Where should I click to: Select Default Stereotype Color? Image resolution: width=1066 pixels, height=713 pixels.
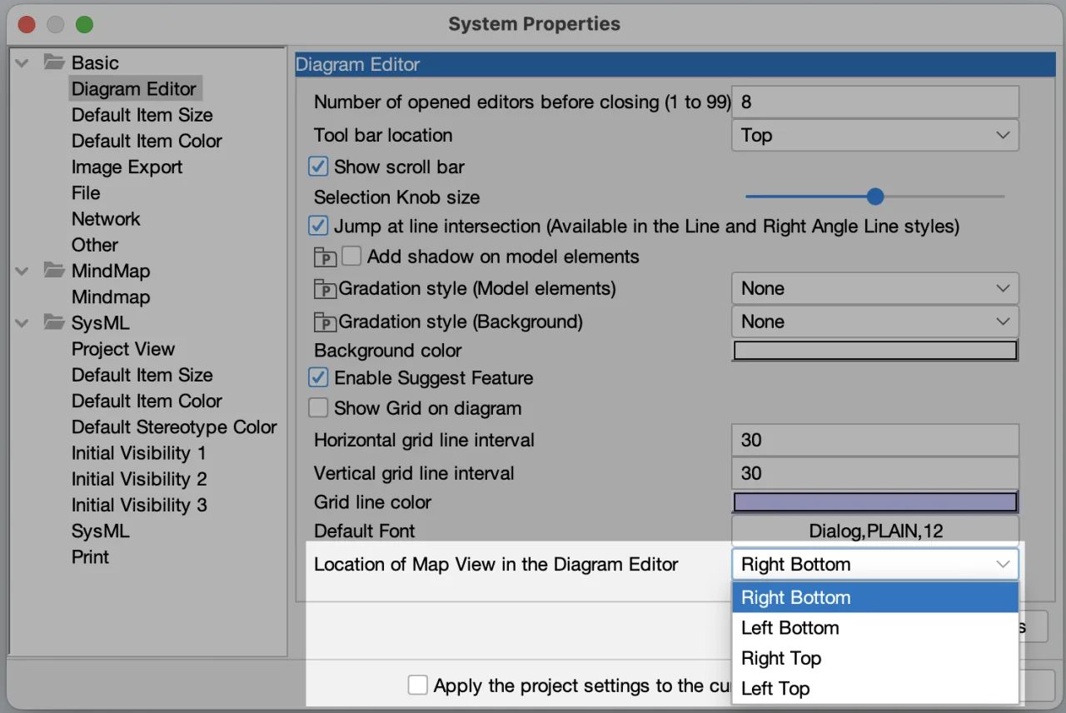click(174, 427)
